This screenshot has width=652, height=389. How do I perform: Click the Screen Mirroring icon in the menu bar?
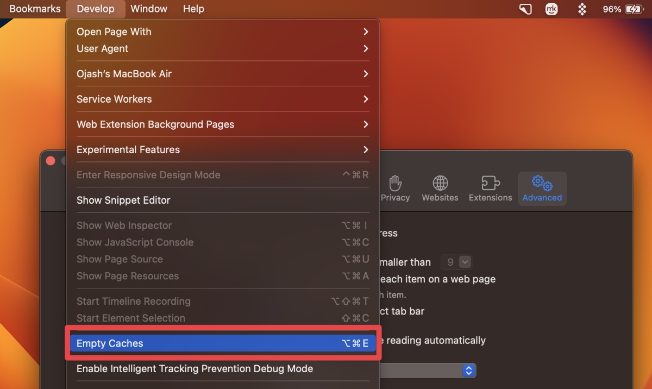tap(525, 9)
